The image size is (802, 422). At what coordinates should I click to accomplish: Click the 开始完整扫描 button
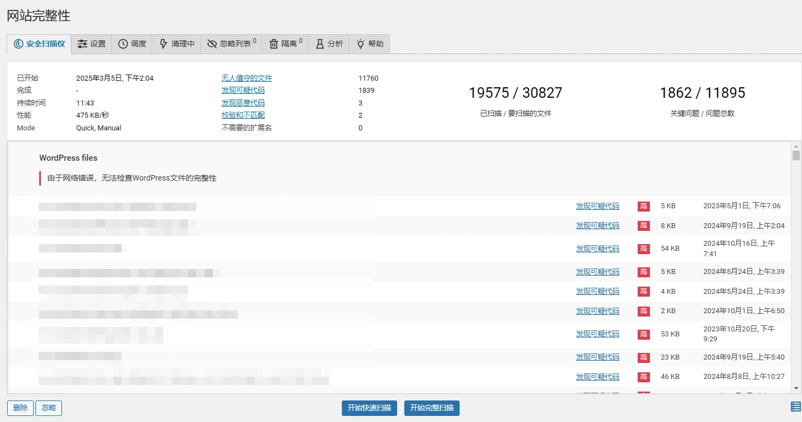431,408
